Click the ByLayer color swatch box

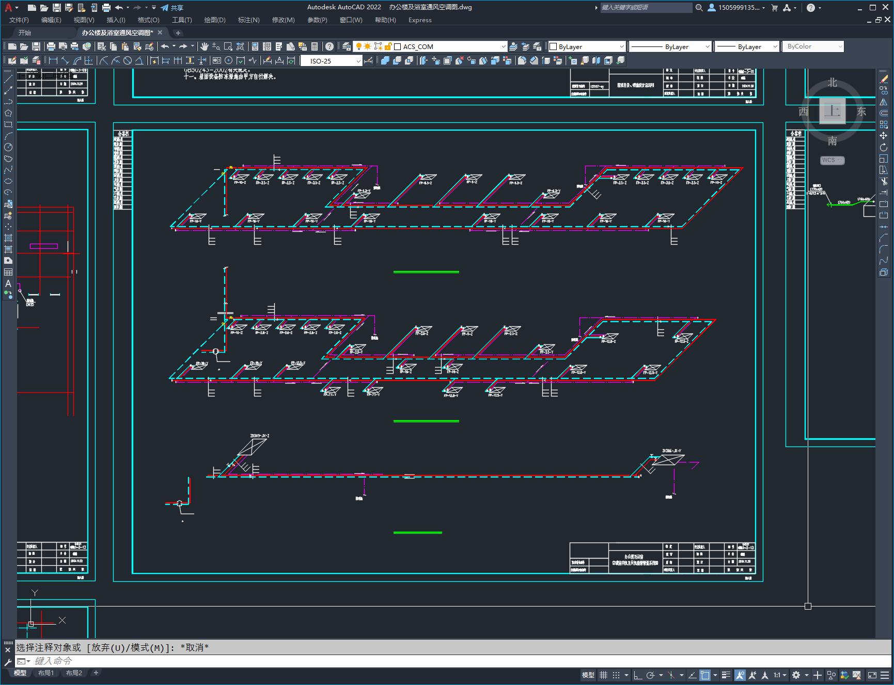pos(553,46)
